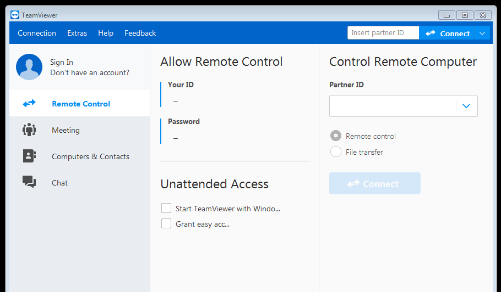This screenshot has width=501, height=292.
Task: Enable Start TeamViewer with Windows checkbox
Action: (x=166, y=208)
